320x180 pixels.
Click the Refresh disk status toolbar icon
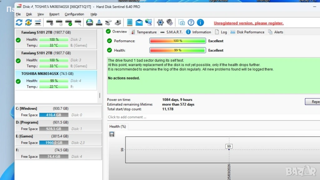19,23
